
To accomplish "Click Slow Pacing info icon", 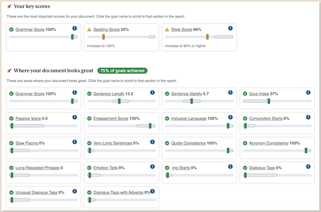I will [75, 142].
